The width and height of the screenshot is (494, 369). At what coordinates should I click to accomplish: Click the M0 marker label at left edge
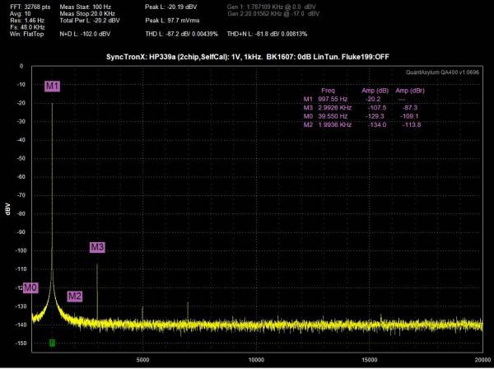click(31, 287)
